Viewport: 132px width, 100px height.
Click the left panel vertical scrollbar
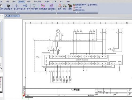pyautogui.click(x=1, y=39)
